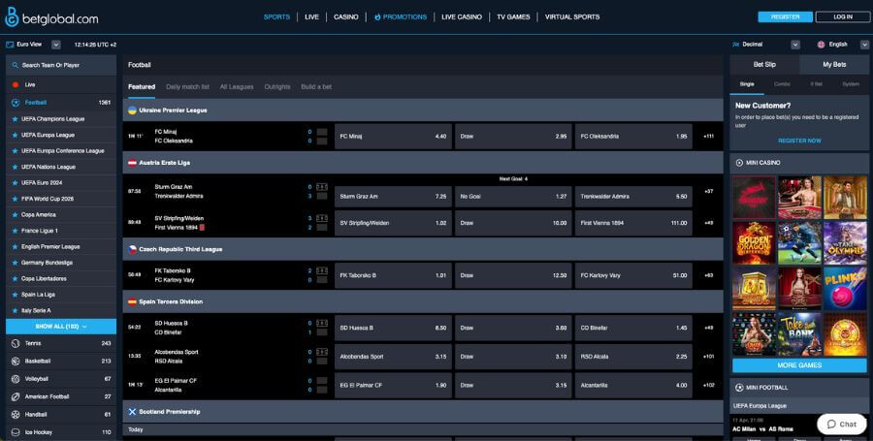873x441 pixels.
Task: Select the Spain flag icon for Tercera Division
Action: pos(132,301)
